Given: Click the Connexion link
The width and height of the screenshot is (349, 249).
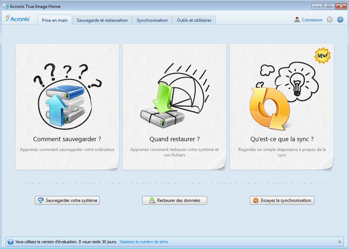Looking at the screenshot, I should pos(312,20).
